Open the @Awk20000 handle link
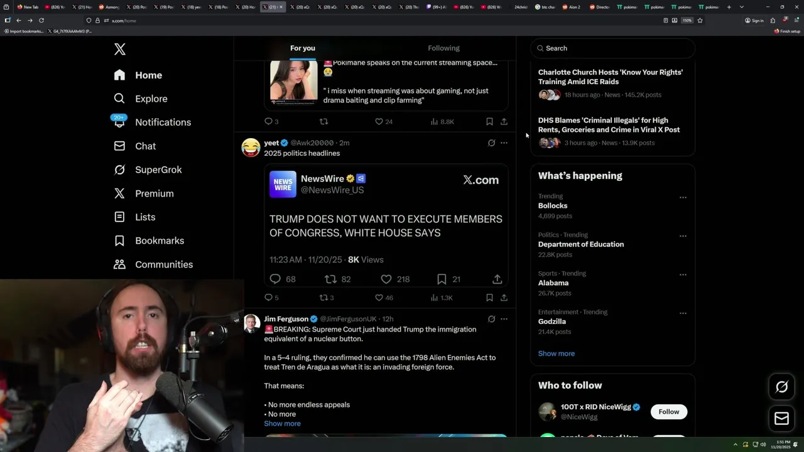This screenshot has width=804, height=452. coord(312,143)
